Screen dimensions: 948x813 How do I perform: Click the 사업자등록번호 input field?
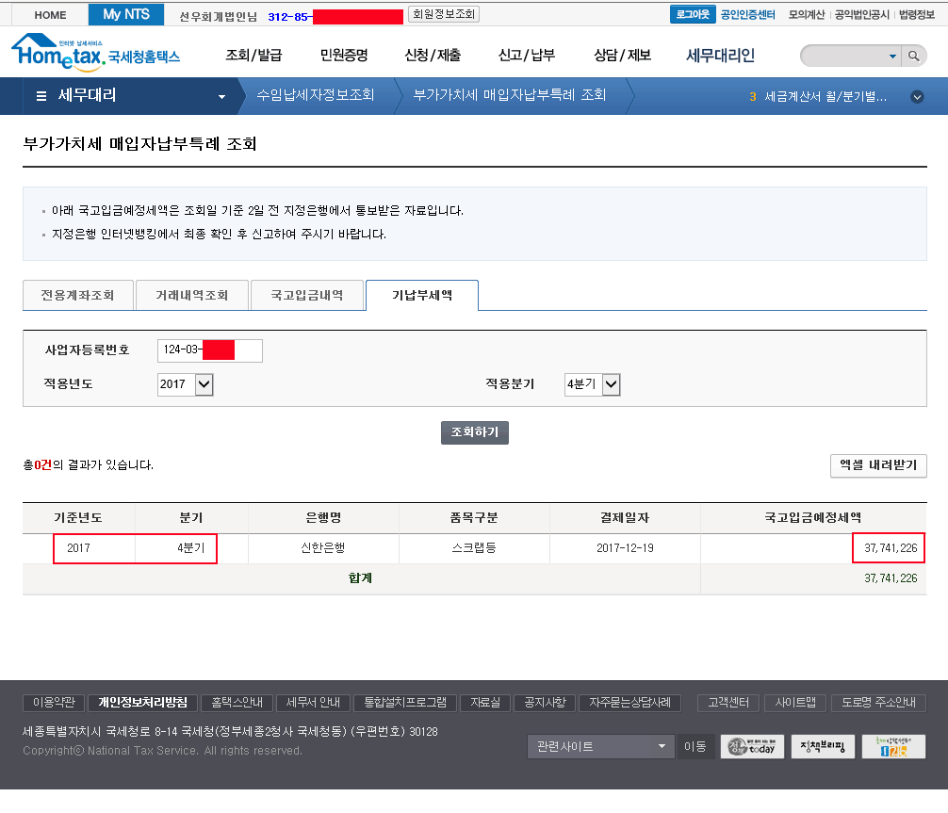coord(209,350)
